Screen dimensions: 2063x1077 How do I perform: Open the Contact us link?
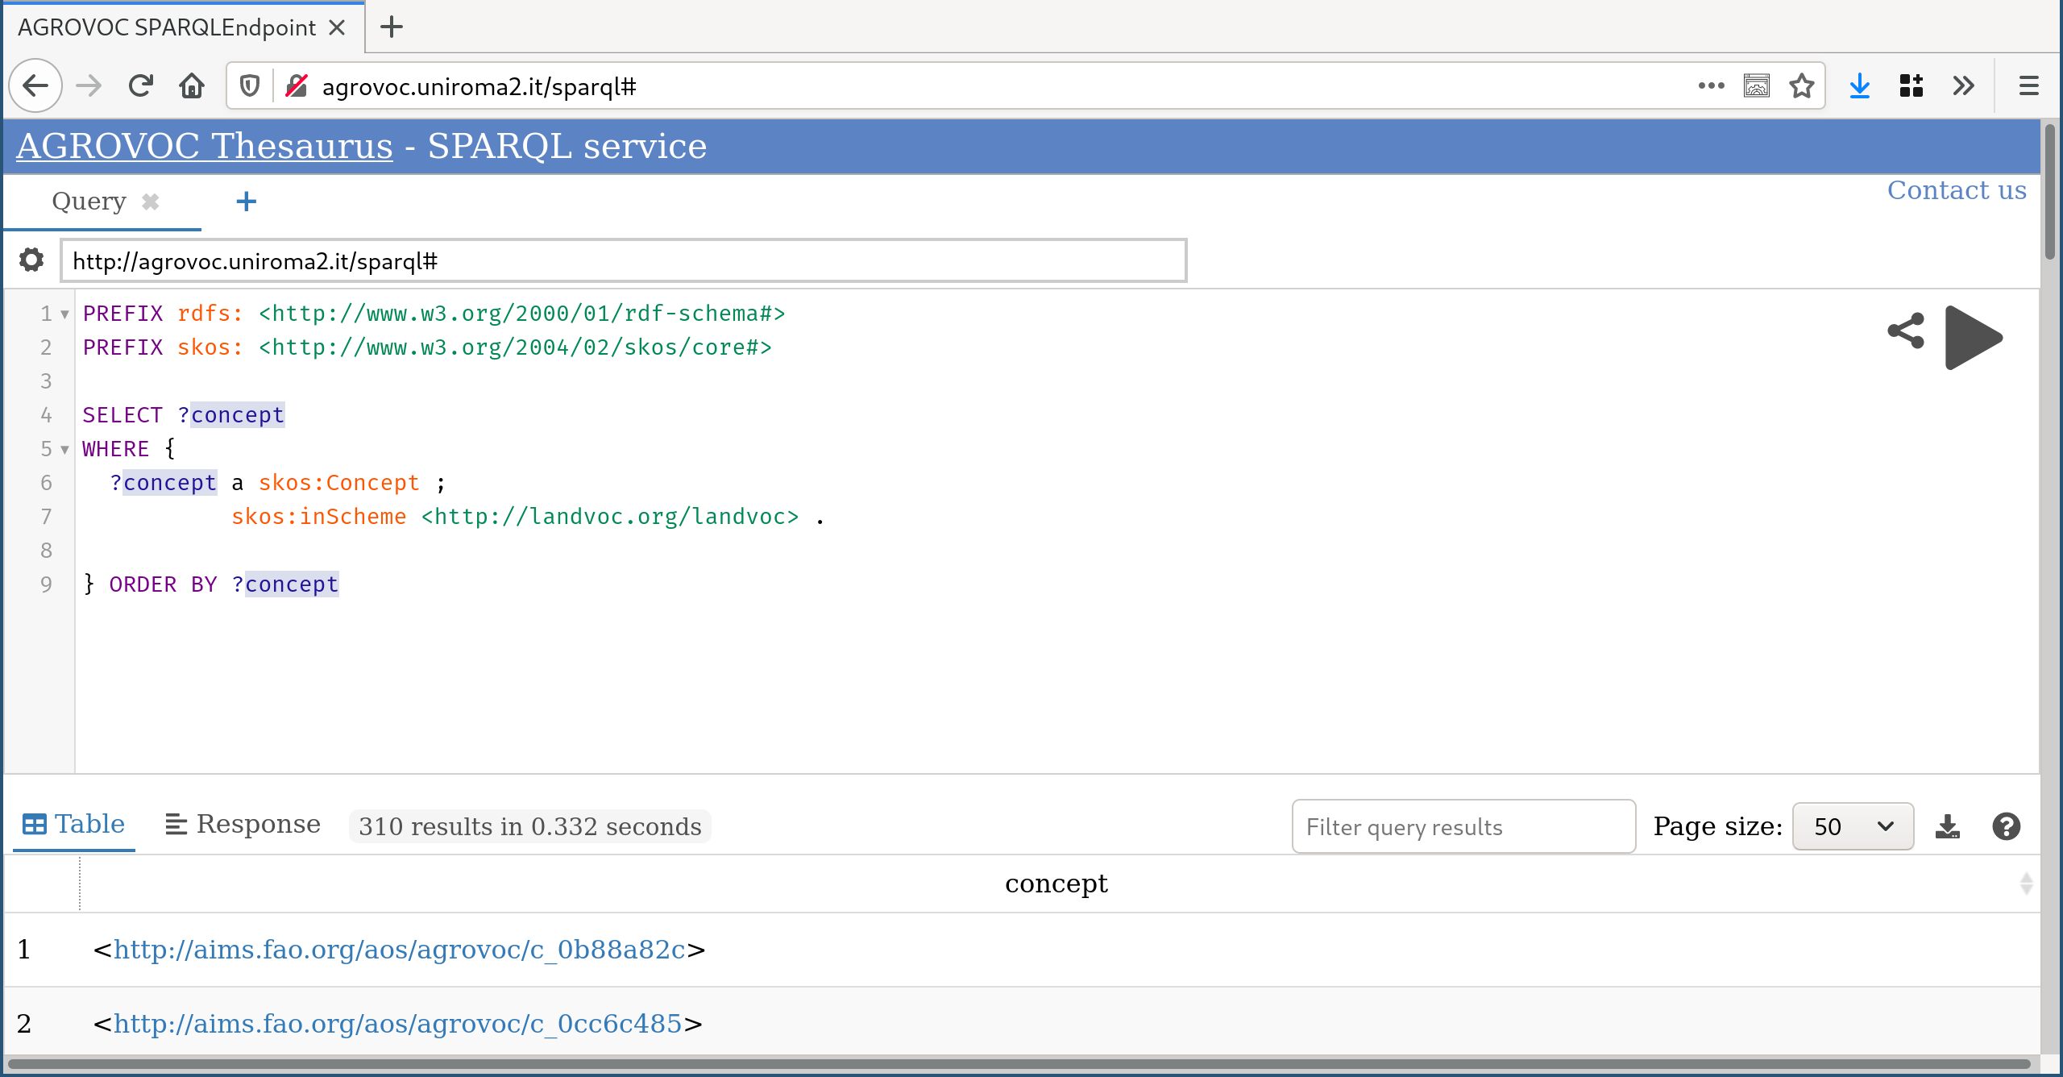click(x=1957, y=190)
